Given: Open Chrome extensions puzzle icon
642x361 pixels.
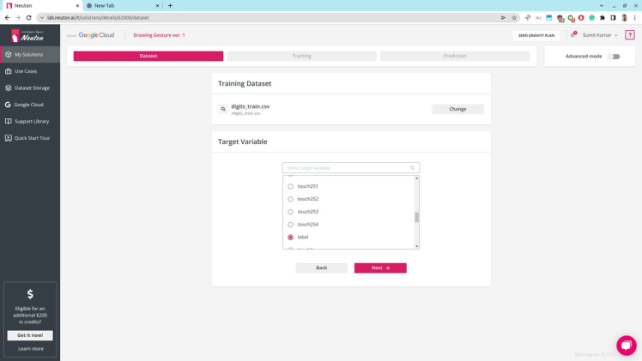Looking at the screenshot, I should [x=603, y=18].
